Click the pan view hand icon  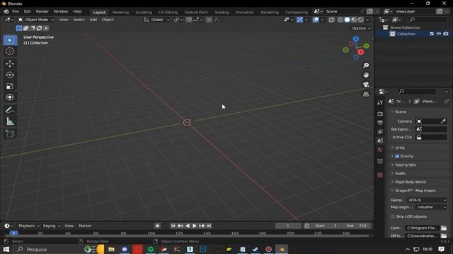366,75
